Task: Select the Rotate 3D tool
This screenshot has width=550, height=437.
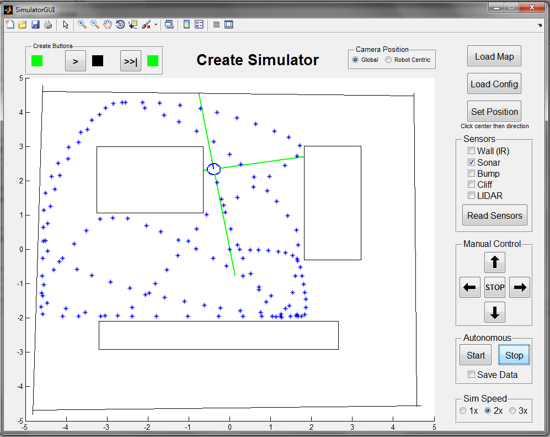Action: pos(120,24)
